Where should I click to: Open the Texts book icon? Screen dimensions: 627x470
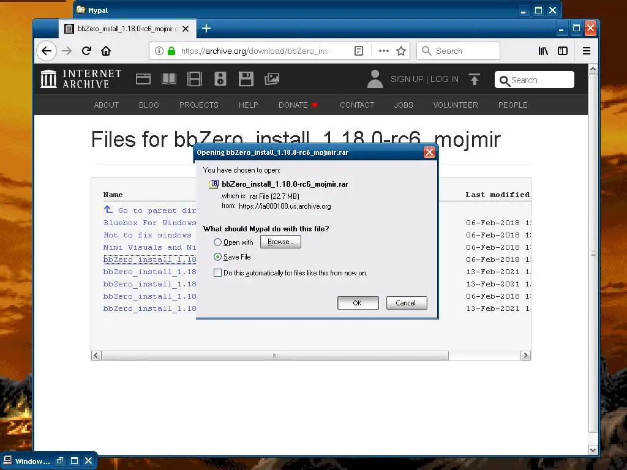(169, 79)
